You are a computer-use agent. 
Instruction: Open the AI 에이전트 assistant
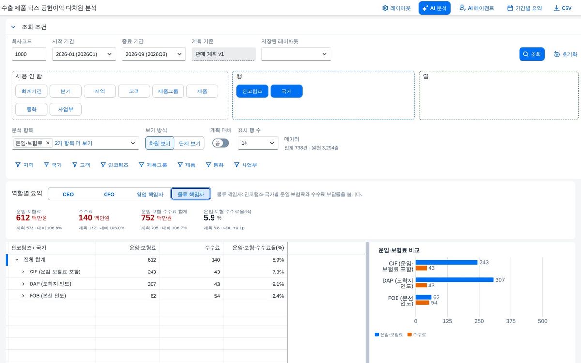476,8
